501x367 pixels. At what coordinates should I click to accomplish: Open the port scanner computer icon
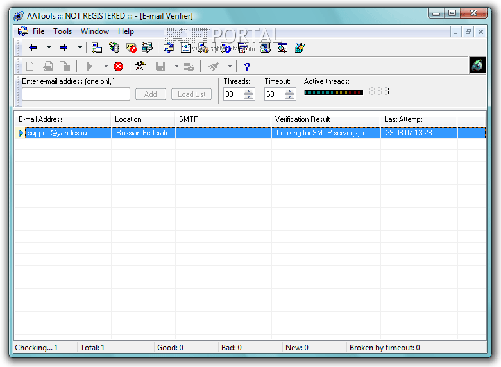pyautogui.click(x=96, y=48)
